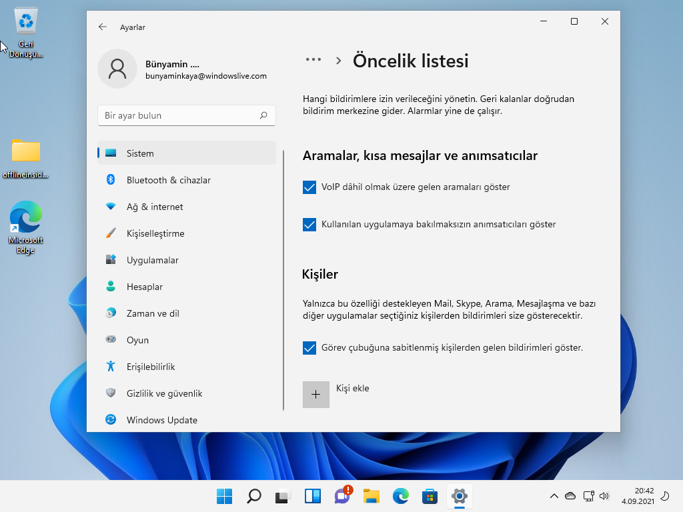Click the Kişi ekle button

pyautogui.click(x=316, y=394)
